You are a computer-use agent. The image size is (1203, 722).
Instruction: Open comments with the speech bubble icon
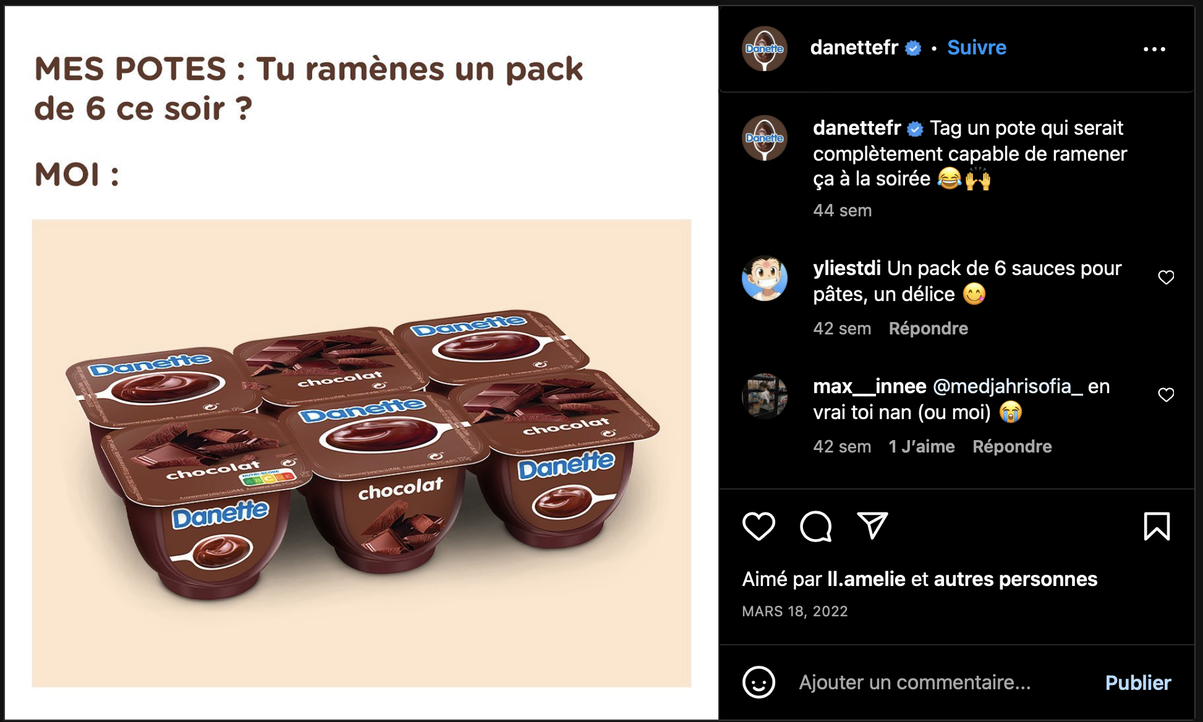816,527
